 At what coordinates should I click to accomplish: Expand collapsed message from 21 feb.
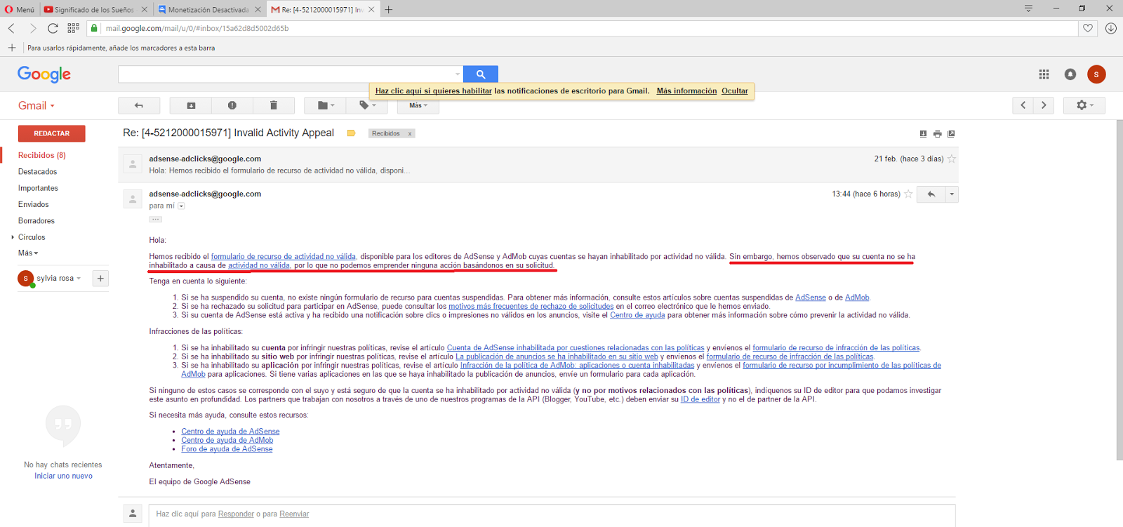pyautogui.click(x=538, y=164)
